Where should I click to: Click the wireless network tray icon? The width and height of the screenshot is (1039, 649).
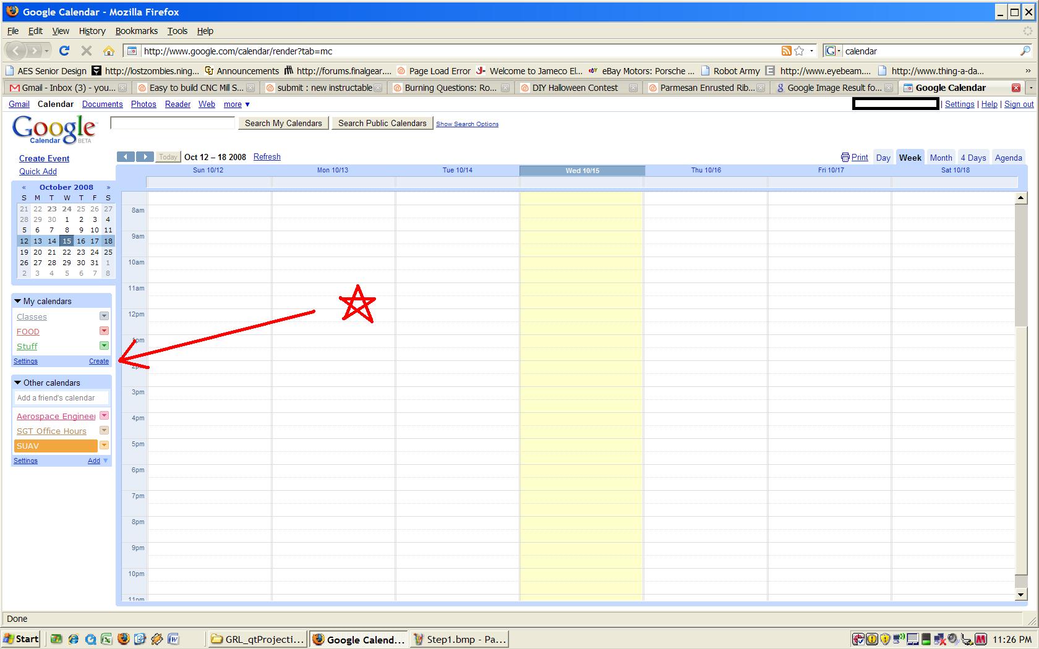[x=899, y=639]
